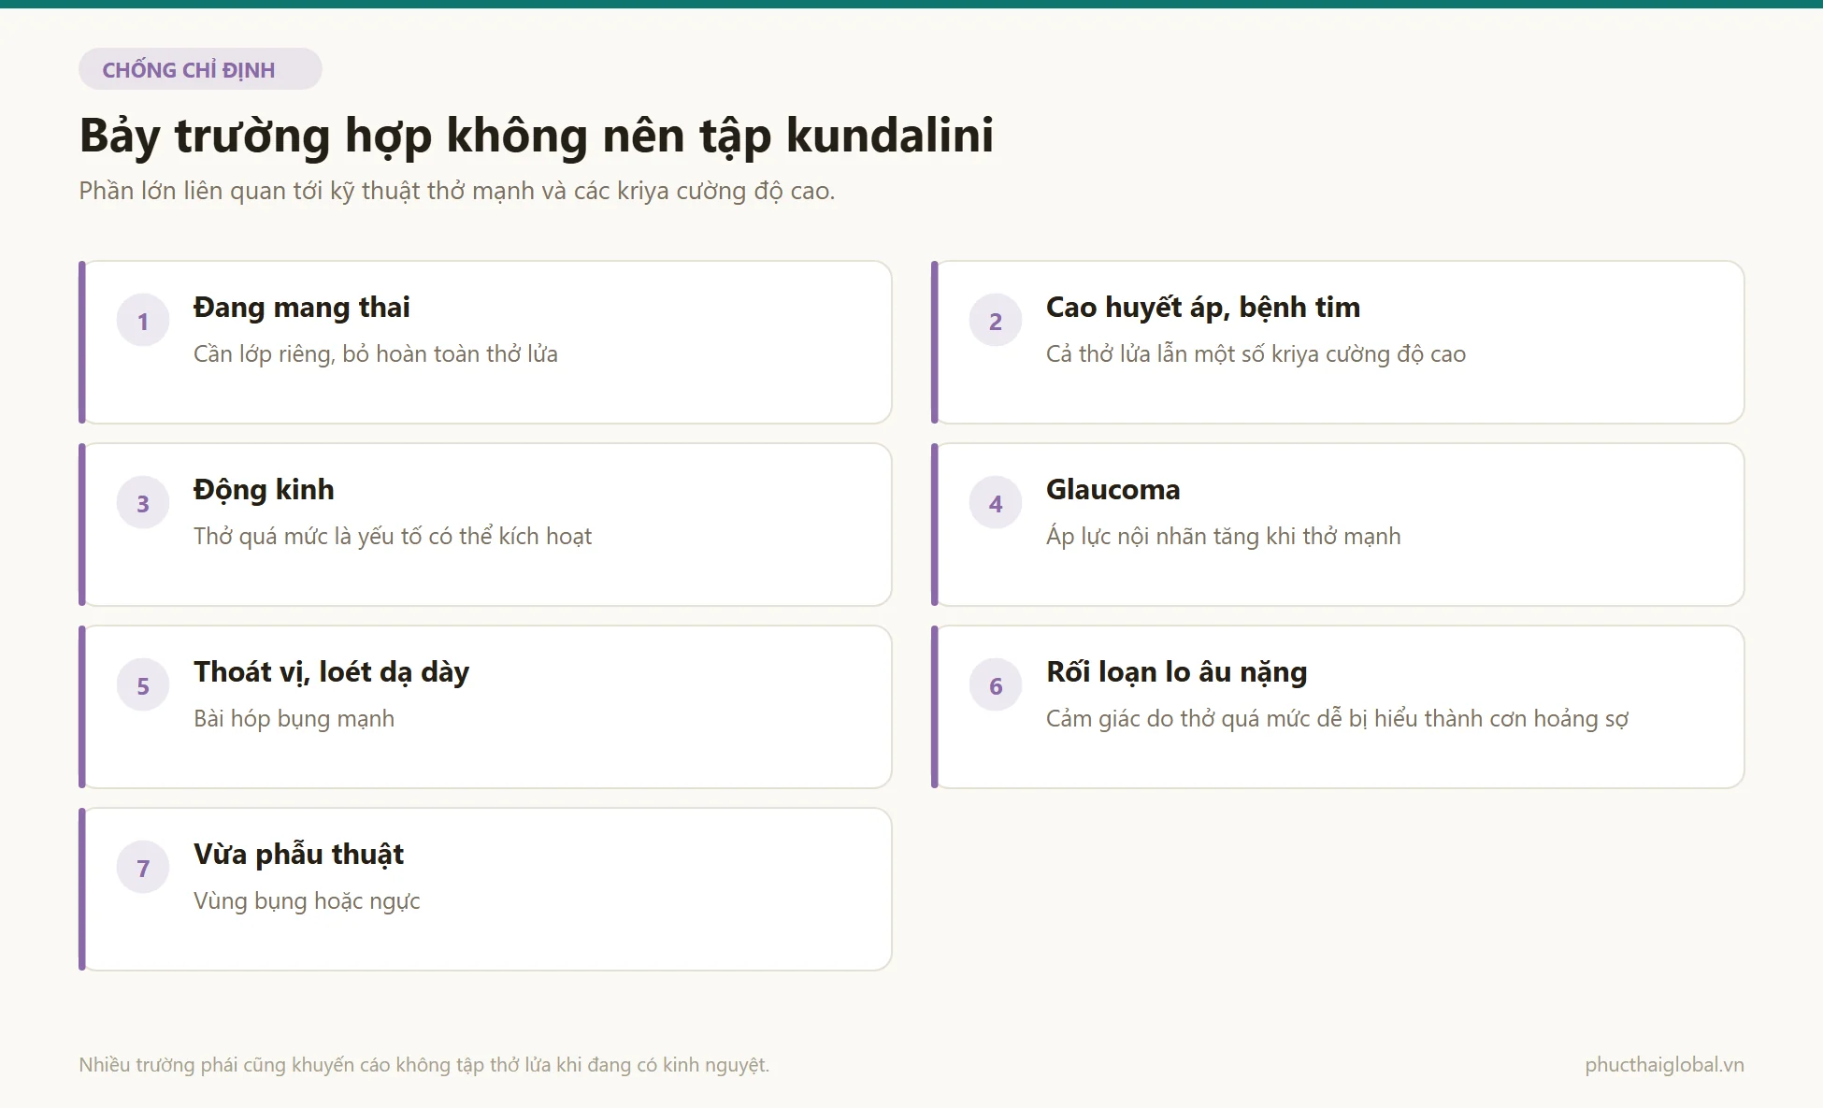This screenshot has width=1823, height=1108.
Task: Click the footnote about kinh nguyệt
Action: click(x=423, y=1064)
